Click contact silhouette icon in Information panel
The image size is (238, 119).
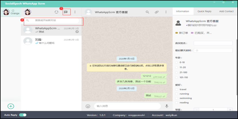click(178, 23)
